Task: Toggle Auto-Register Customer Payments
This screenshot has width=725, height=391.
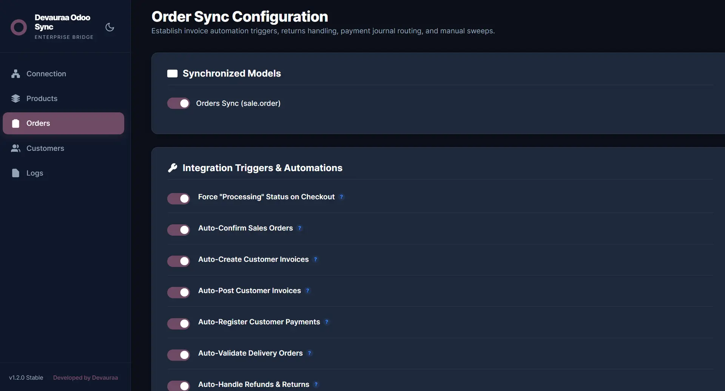Action: (179, 324)
